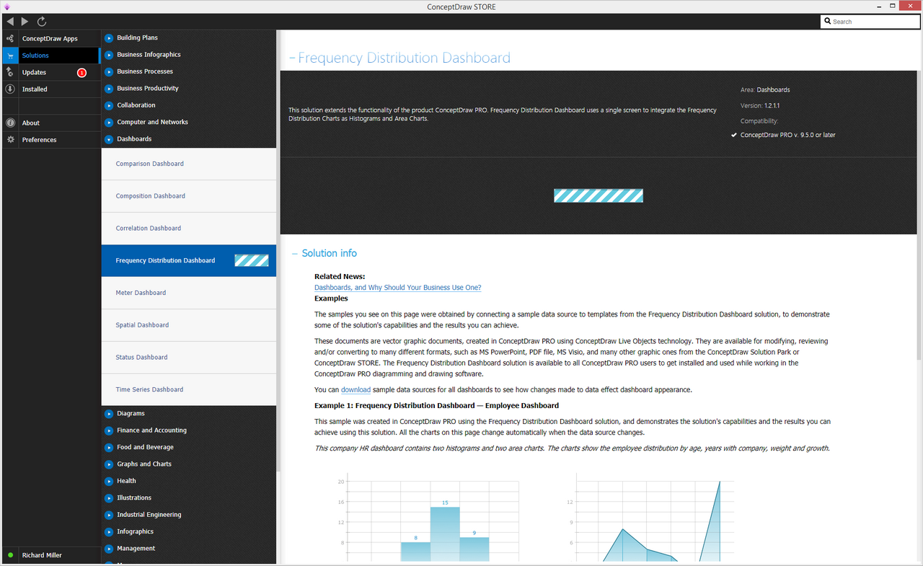Click the ConceptDraw STORE app logo icon
Screen dimensions: 923x566
coord(6,6)
